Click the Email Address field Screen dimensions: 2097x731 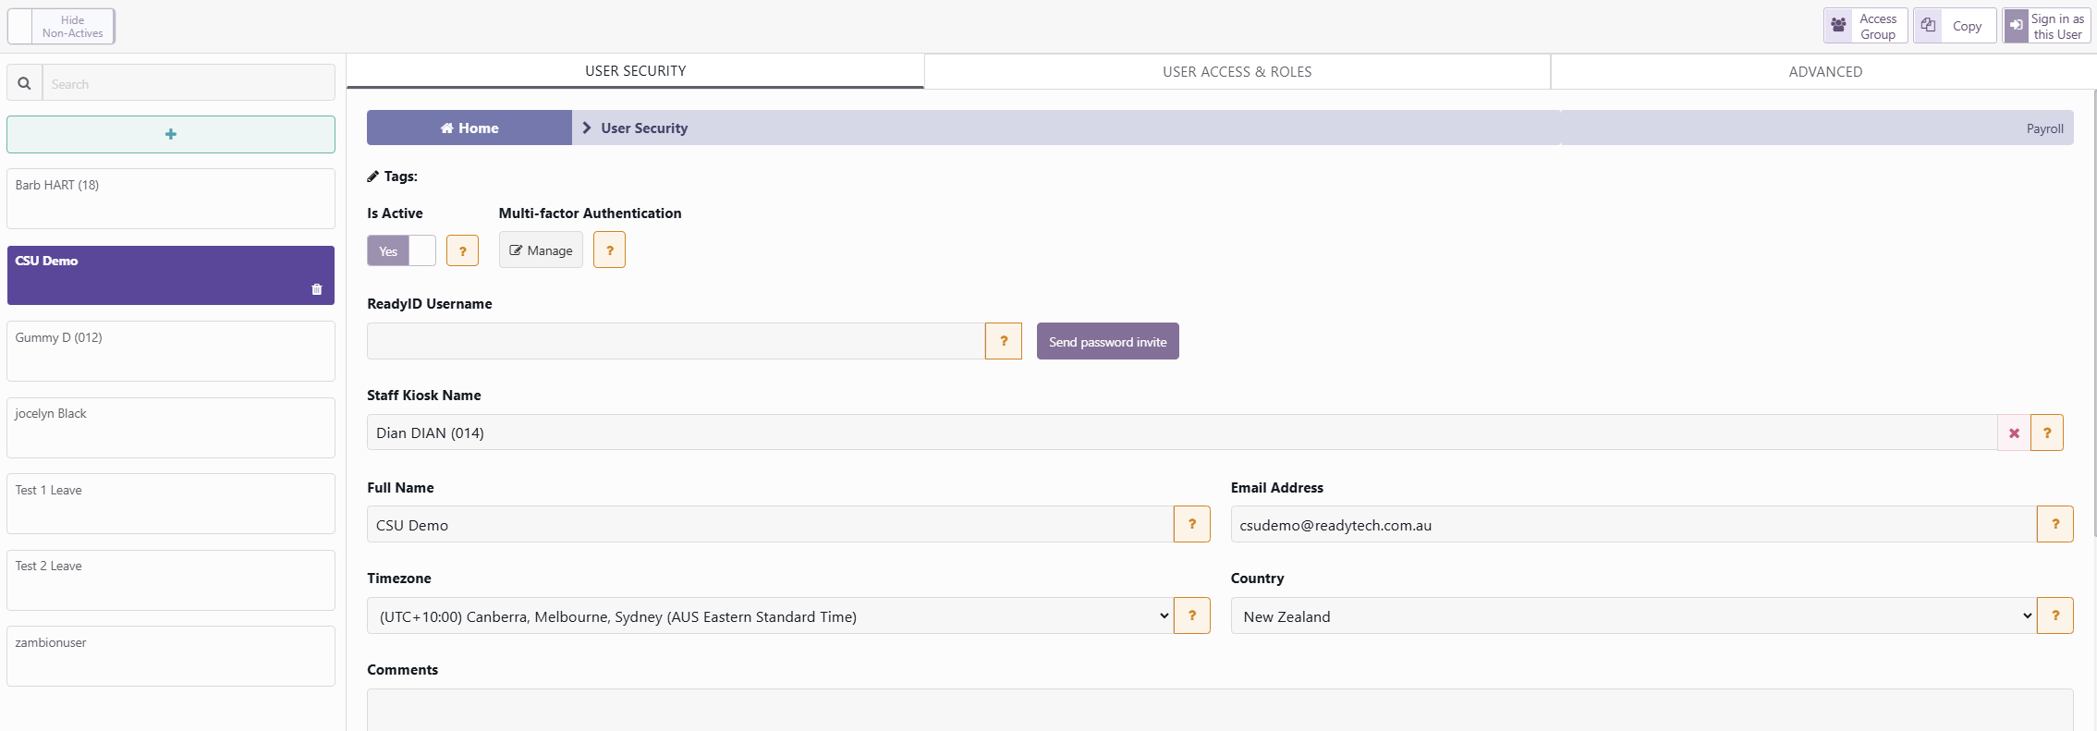(x=1634, y=524)
